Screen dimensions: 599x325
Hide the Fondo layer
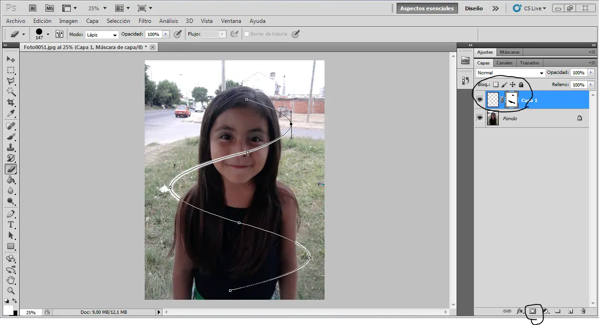[x=480, y=118]
